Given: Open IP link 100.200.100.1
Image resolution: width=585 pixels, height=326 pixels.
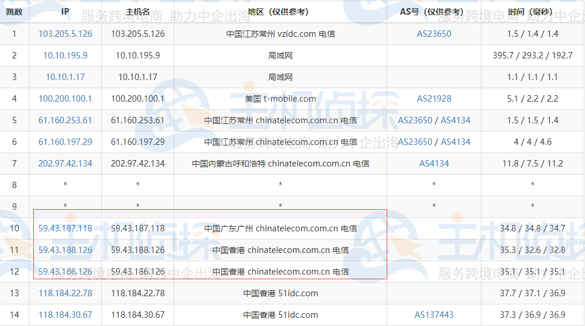Looking at the screenshot, I should point(66,99).
